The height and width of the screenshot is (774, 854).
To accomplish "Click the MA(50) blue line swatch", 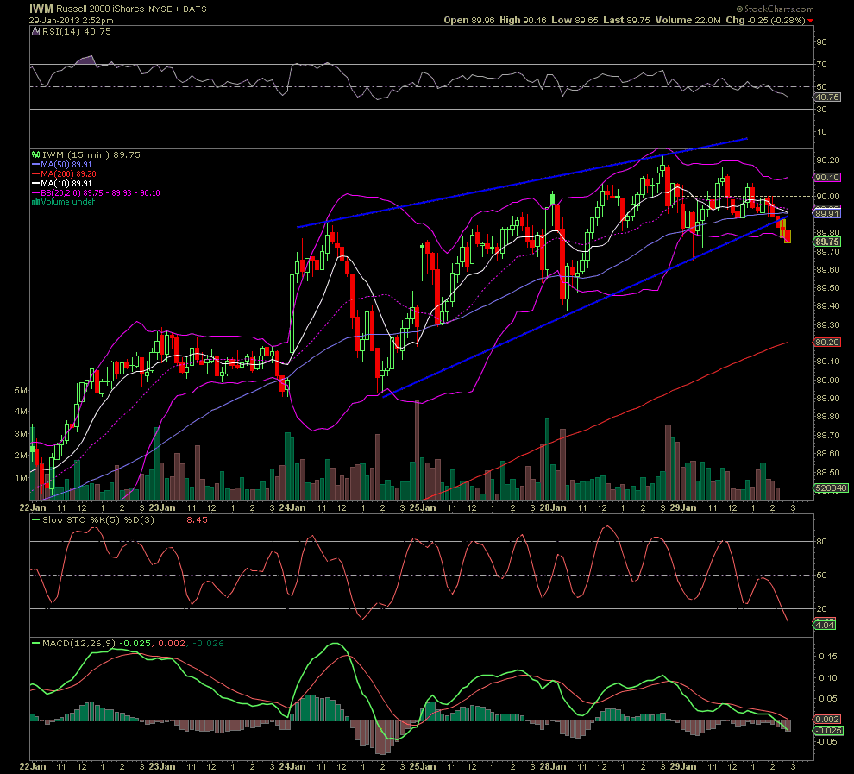I will pos(35,165).
